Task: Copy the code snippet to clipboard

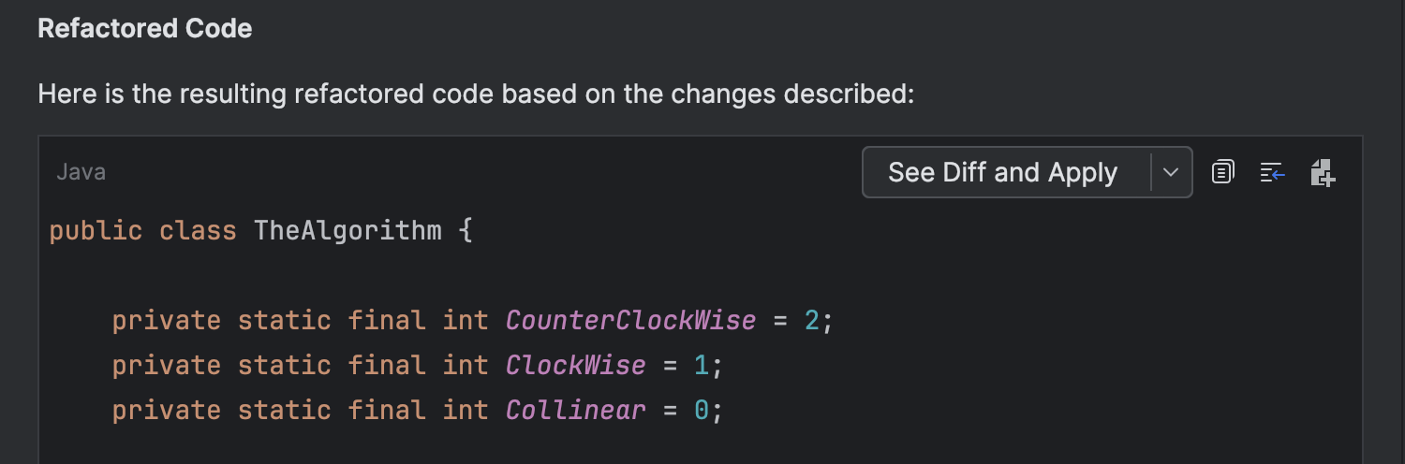Action: (x=1222, y=172)
